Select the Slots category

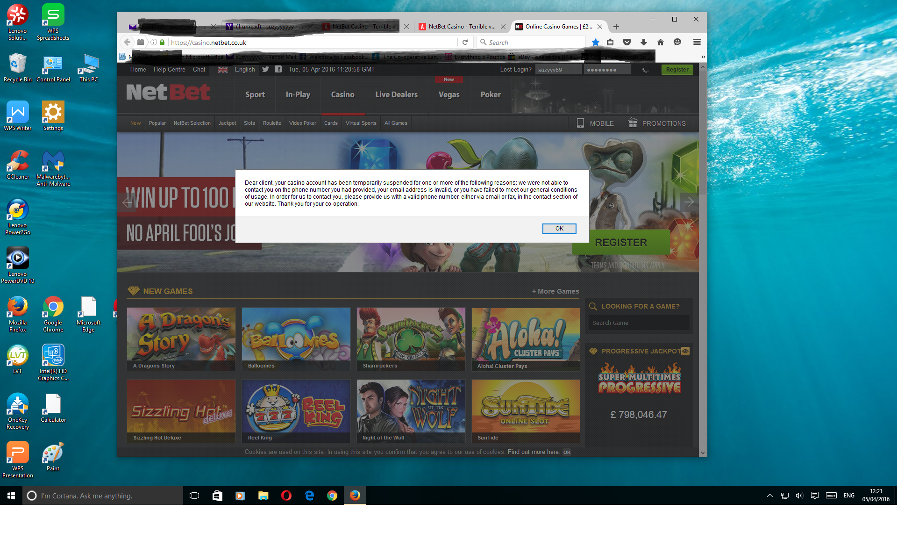coord(249,123)
